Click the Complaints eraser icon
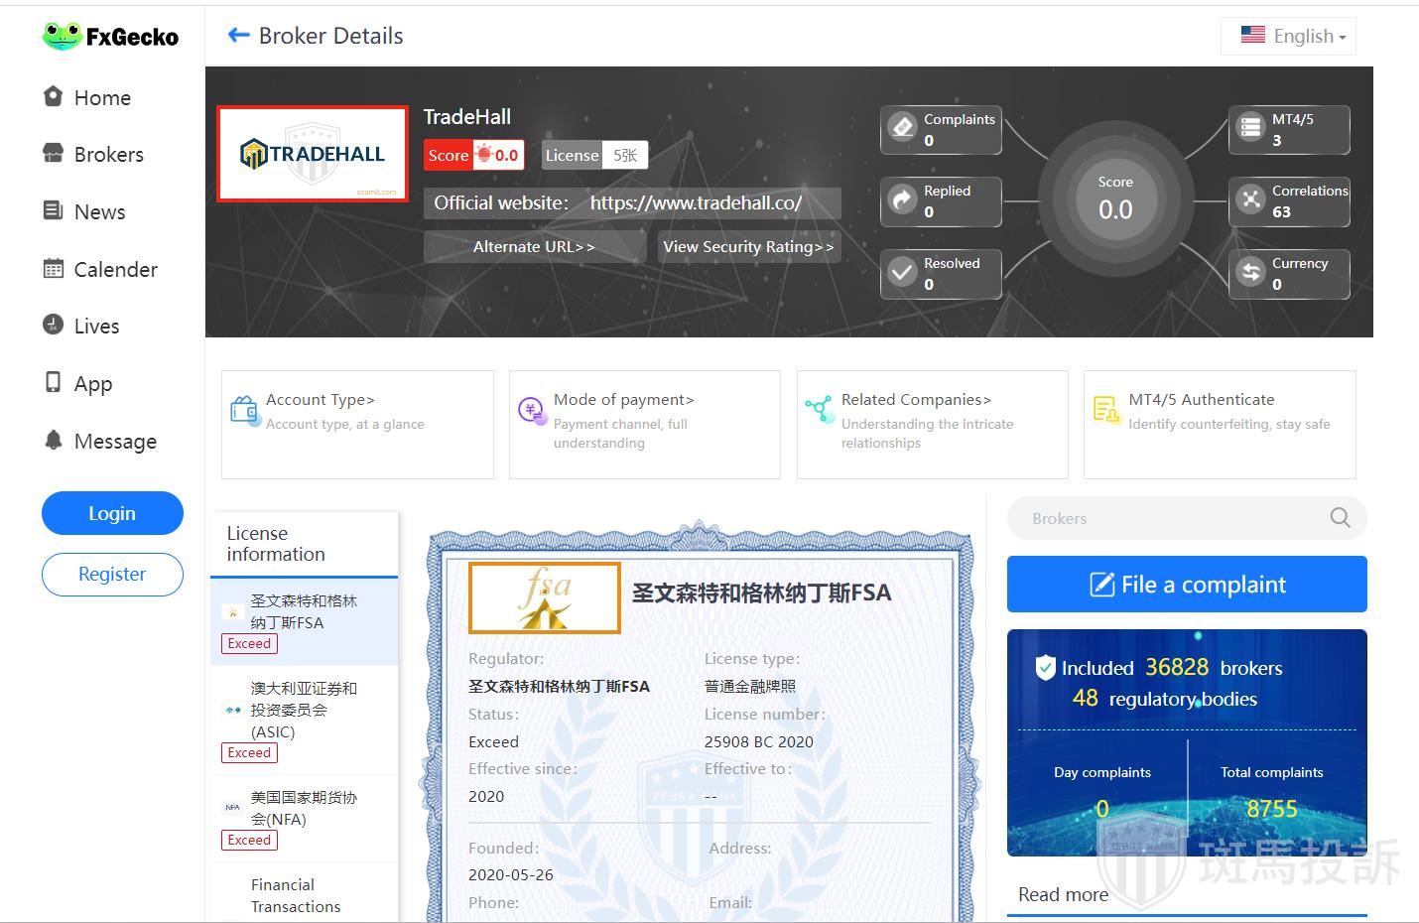 click(x=902, y=128)
